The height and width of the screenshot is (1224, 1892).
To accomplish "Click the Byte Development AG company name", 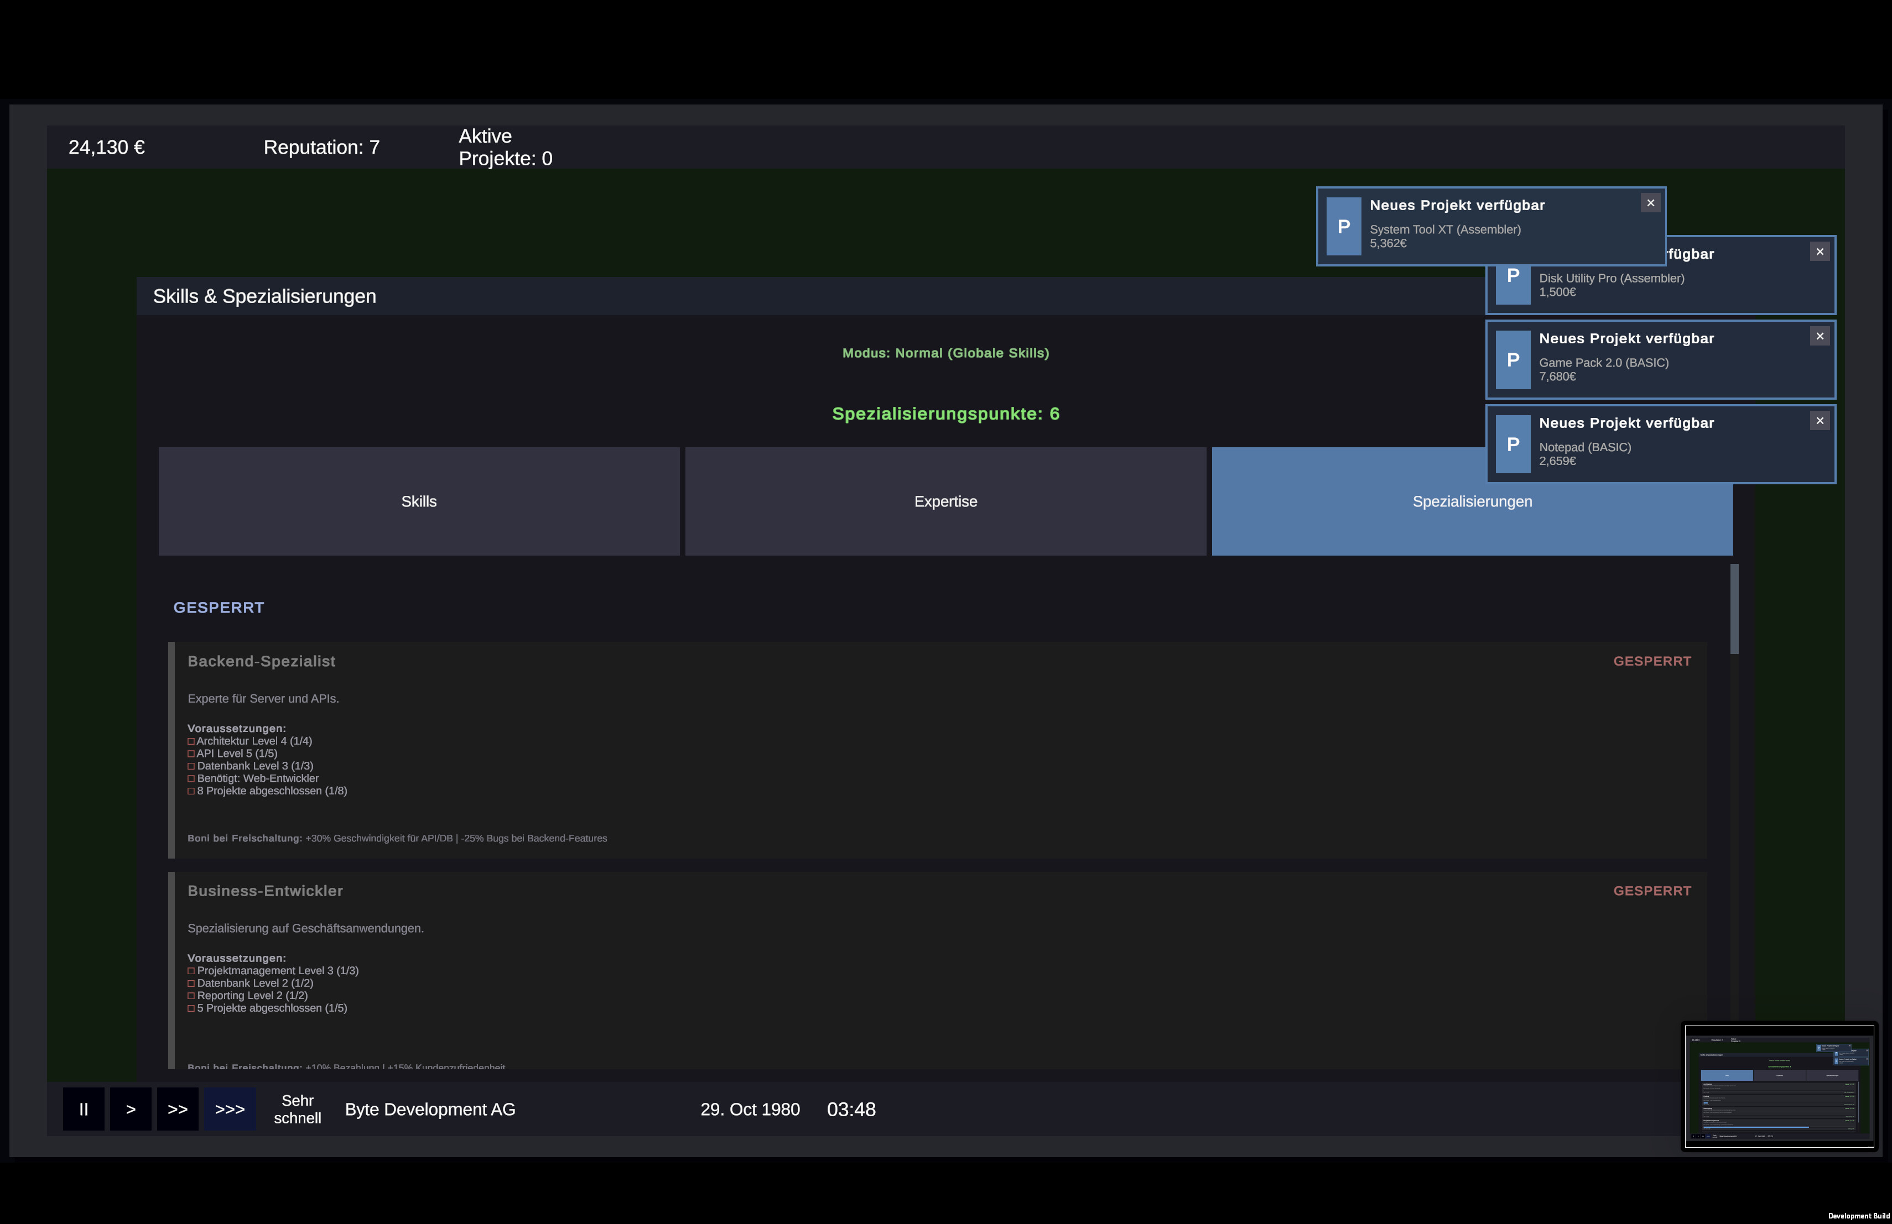I will (429, 1109).
